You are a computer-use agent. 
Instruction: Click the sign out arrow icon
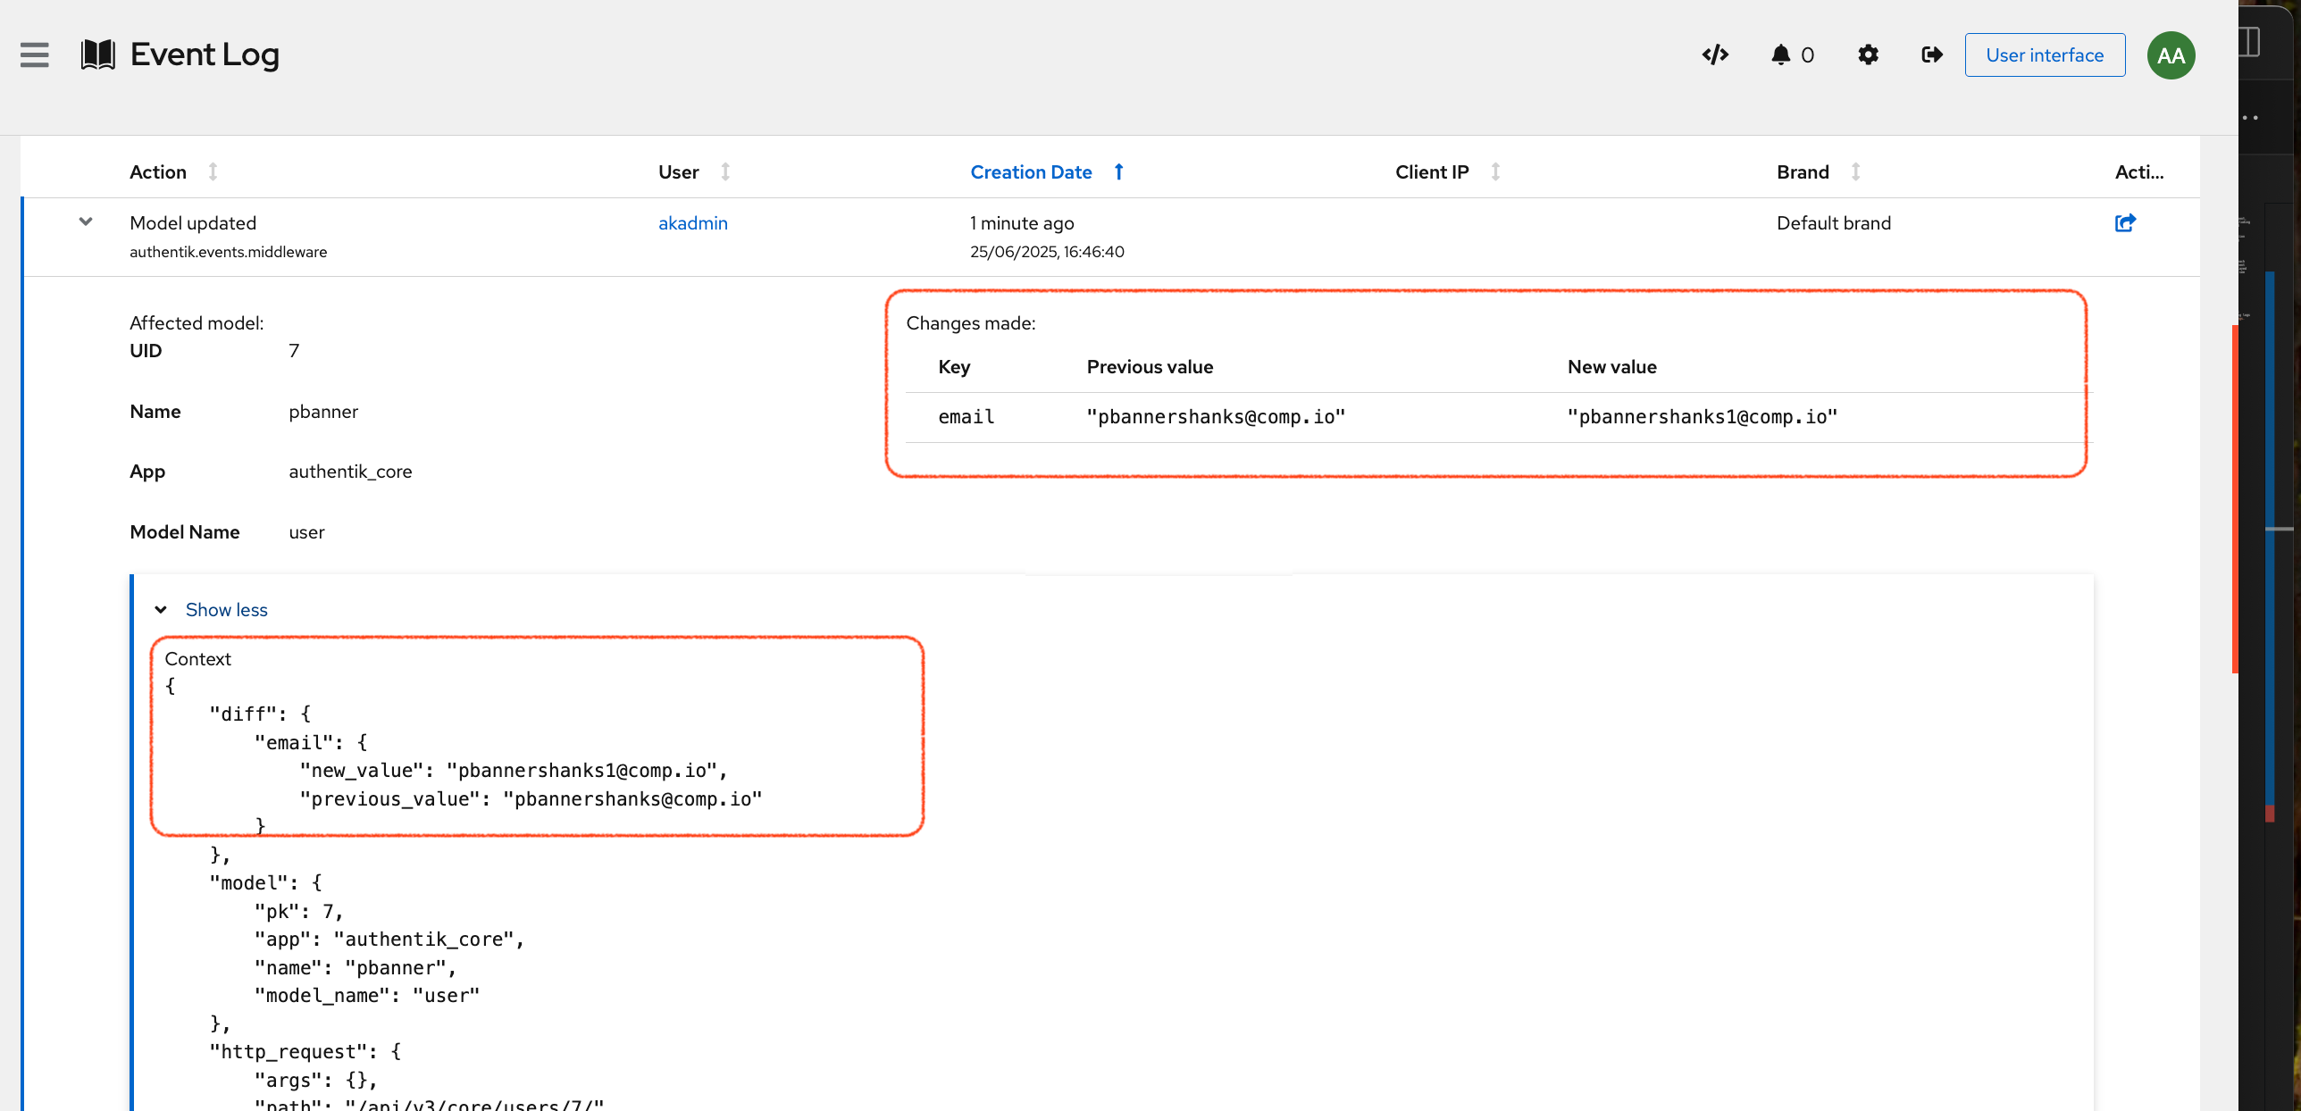point(1932,55)
